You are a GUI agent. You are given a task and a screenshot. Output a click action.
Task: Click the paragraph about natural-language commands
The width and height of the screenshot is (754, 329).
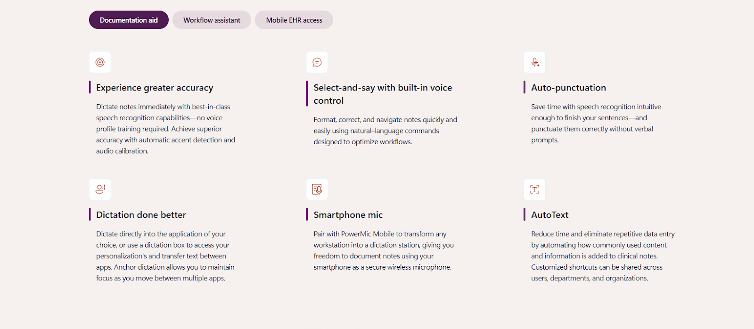(x=385, y=131)
